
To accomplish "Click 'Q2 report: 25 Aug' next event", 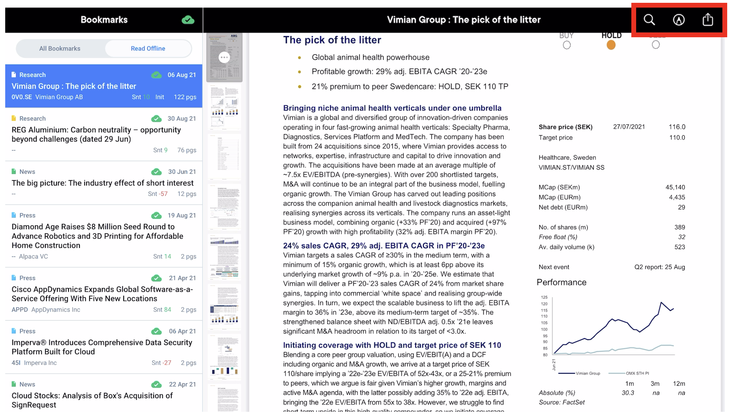I will click(x=659, y=267).
